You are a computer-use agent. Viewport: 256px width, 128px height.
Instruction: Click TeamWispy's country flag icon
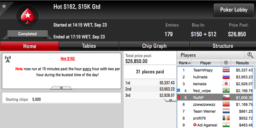click(226, 70)
